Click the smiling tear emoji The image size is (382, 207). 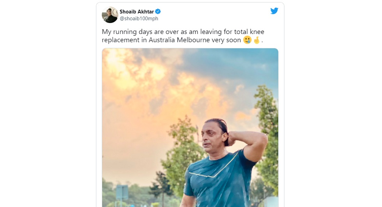(x=247, y=40)
